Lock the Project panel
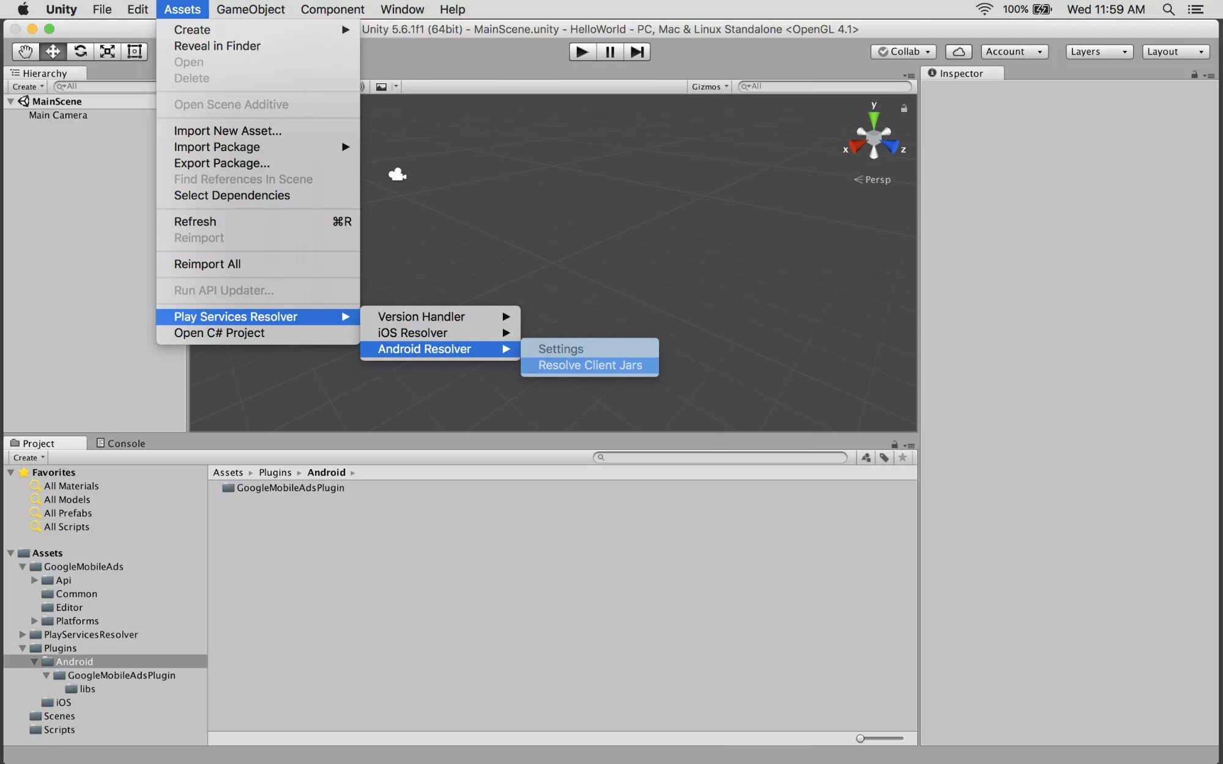 click(x=894, y=445)
